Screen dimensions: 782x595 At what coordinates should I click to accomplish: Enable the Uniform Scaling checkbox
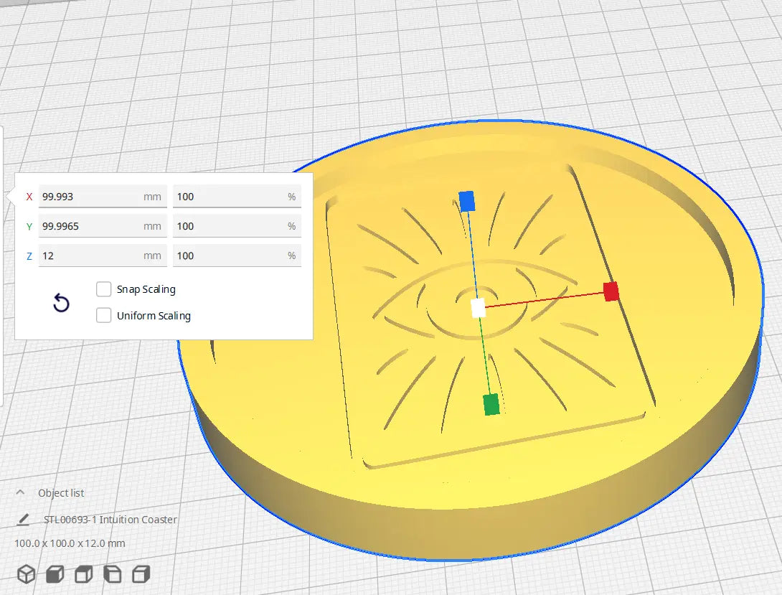pos(104,316)
